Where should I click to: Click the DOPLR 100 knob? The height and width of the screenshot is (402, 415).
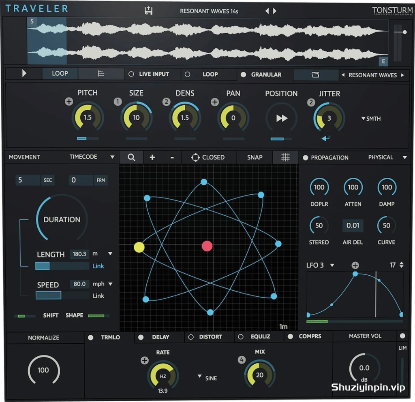point(319,187)
